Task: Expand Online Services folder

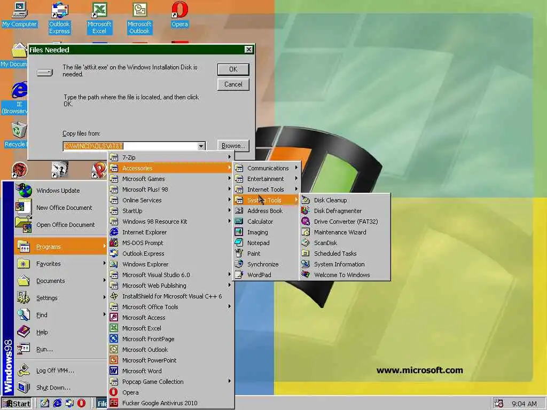Action: pos(170,200)
